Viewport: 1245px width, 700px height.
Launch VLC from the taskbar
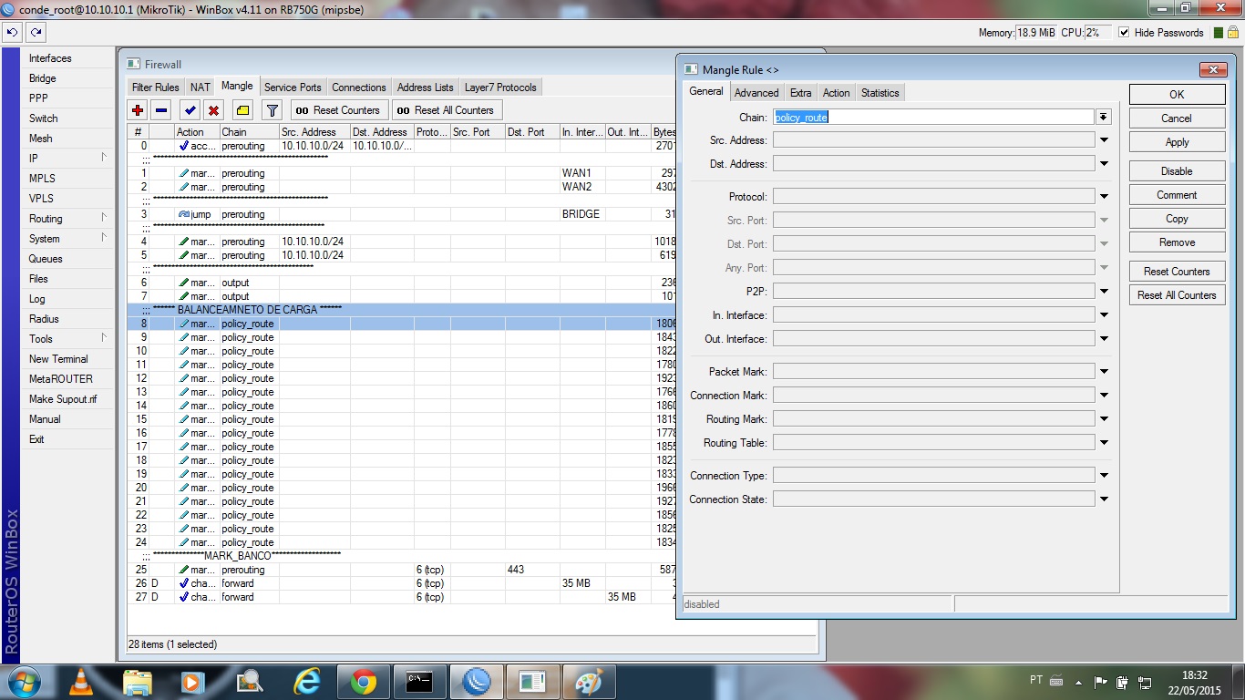coord(81,682)
